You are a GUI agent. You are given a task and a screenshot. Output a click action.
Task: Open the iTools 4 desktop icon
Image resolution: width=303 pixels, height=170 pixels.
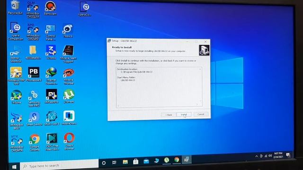click(x=68, y=31)
